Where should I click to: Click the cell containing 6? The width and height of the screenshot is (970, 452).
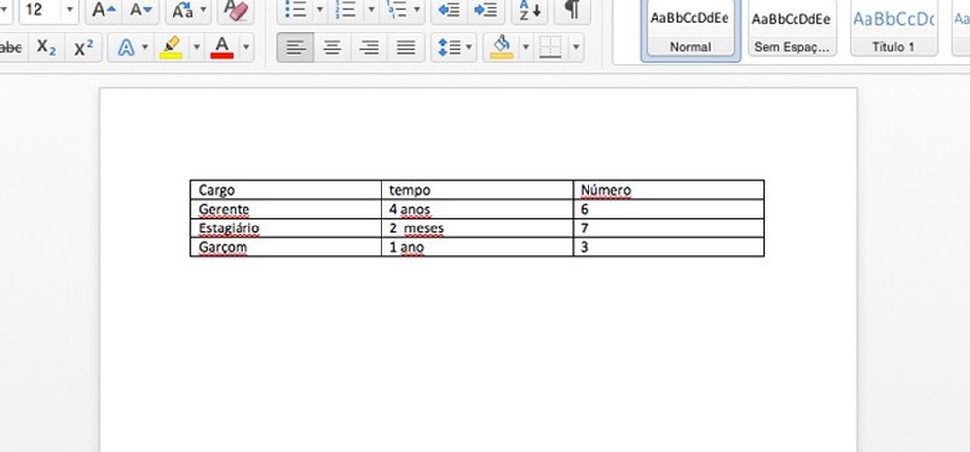(668, 209)
